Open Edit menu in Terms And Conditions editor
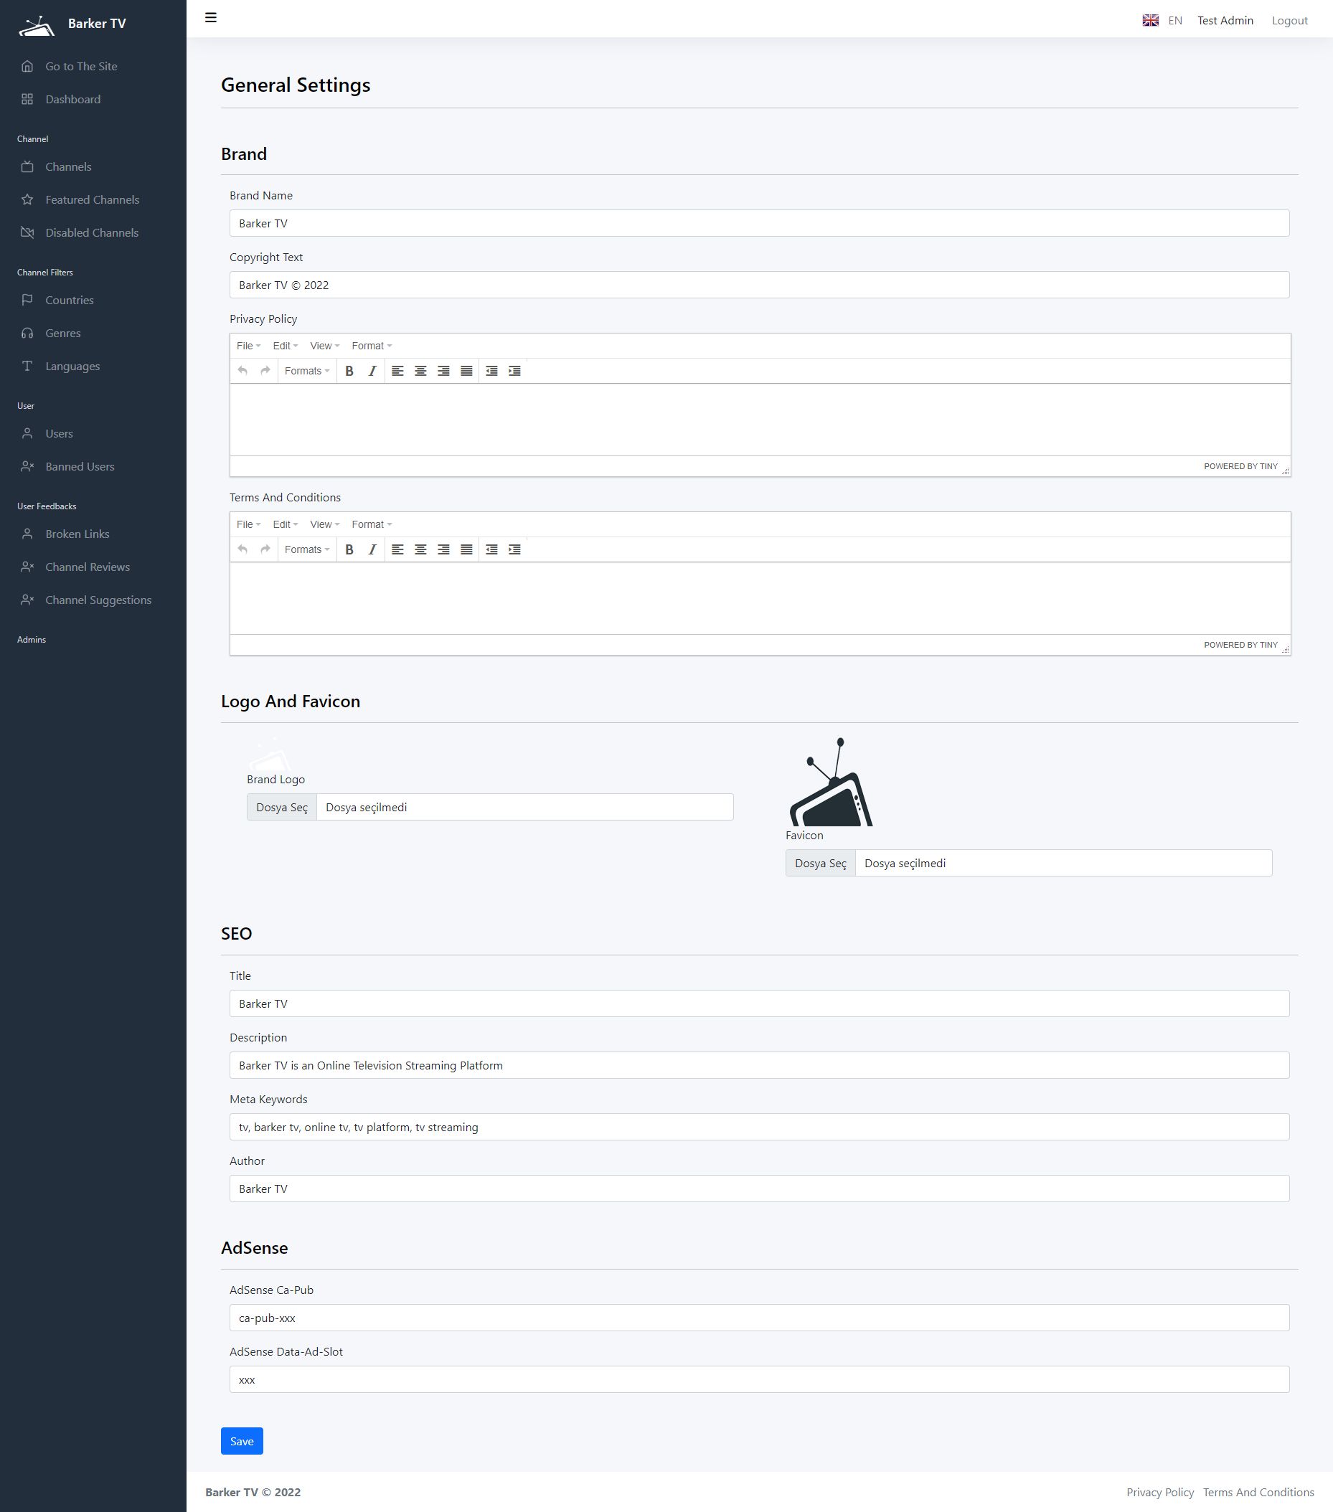Screen dimensions: 1333x1512 point(286,524)
